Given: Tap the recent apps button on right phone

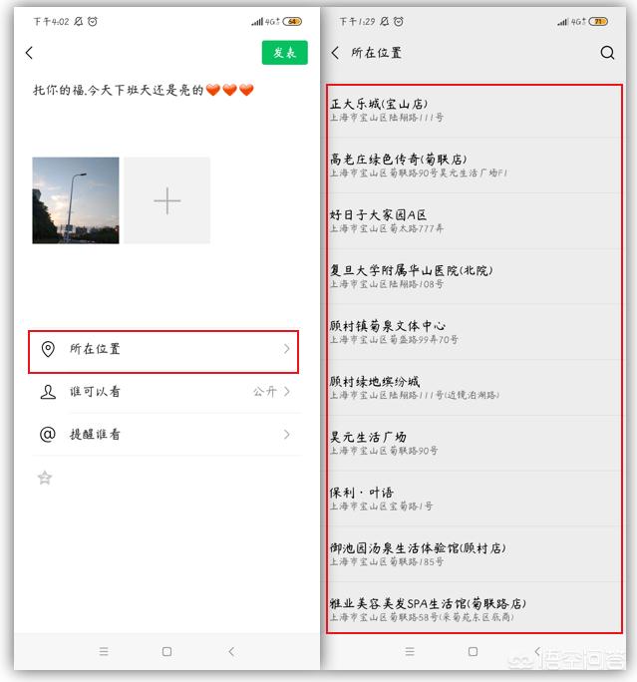Looking at the screenshot, I should 410,651.
